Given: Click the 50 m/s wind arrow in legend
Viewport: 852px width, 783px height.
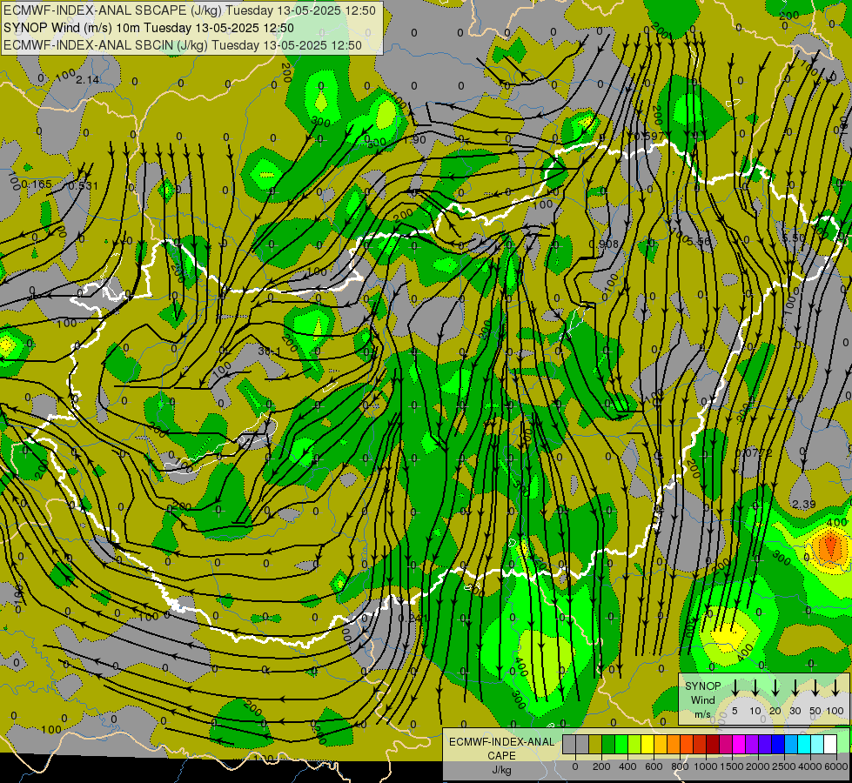Looking at the screenshot, I should 815,688.
